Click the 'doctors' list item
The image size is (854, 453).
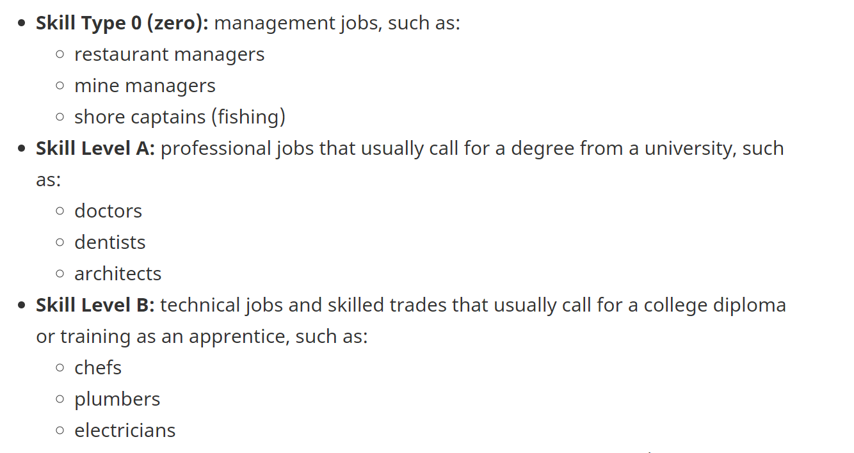(x=108, y=211)
